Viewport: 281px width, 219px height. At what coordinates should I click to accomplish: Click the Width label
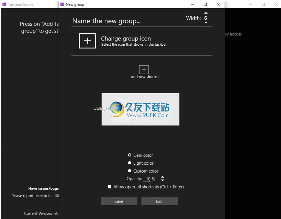194,18
